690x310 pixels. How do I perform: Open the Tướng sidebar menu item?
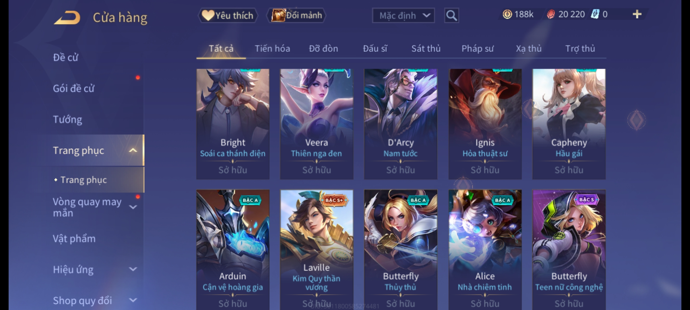67,119
